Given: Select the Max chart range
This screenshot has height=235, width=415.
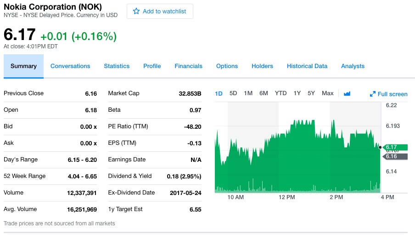Looking at the screenshot, I should click(x=328, y=93).
